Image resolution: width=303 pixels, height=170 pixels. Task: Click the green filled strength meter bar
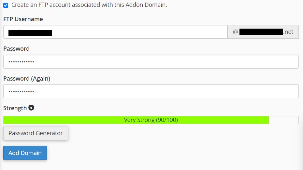tap(136, 120)
